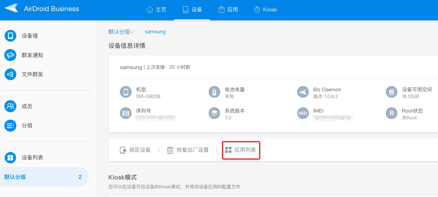The width and height of the screenshot is (438, 197).
Task: Open the 应用列表 app list
Action: tap(241, 150)
